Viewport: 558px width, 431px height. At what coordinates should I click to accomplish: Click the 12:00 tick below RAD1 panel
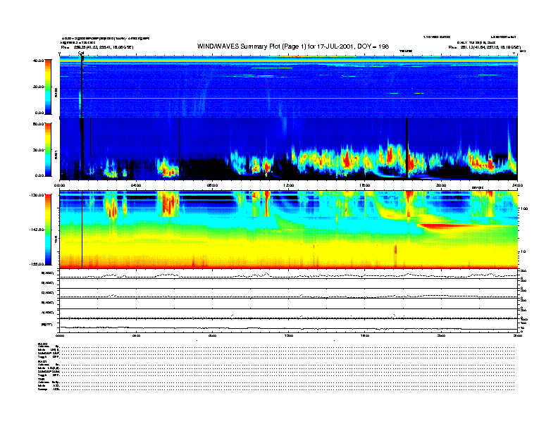(289, 185)
